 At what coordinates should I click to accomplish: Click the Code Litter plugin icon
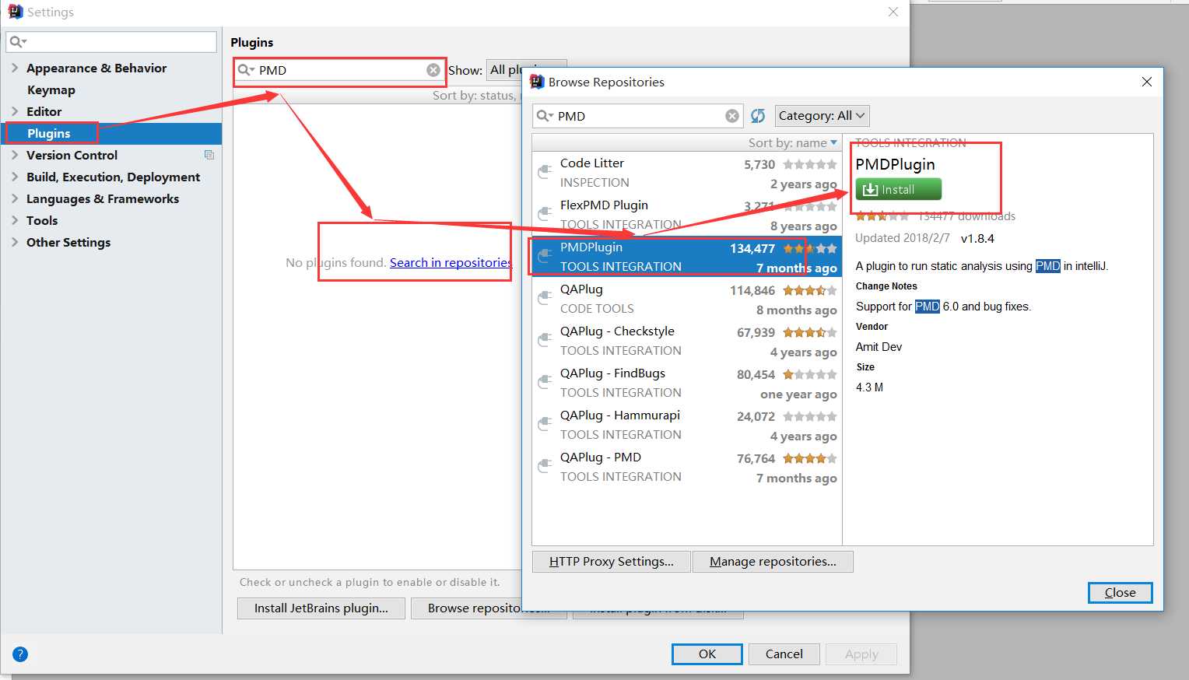point(545,171)
